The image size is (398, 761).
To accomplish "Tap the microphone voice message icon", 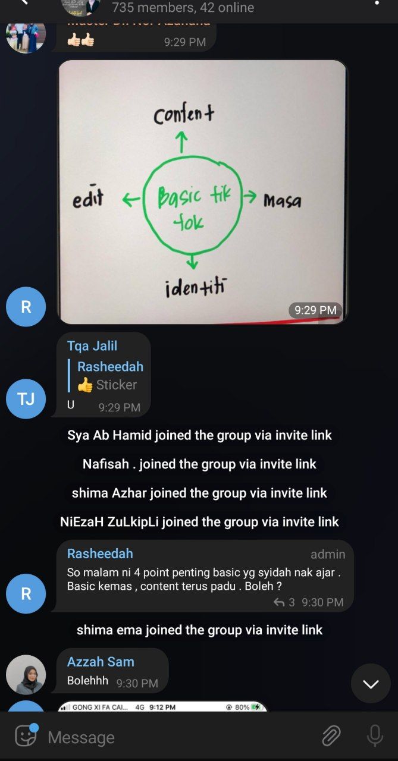I will click(375, 736).
